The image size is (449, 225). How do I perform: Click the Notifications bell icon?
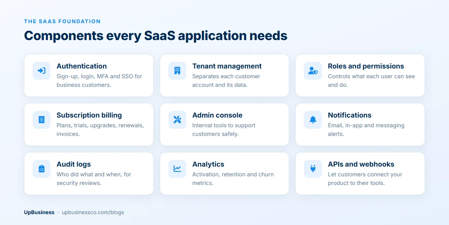[313, 120]
